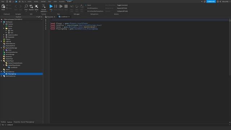This screenshot has width=231, height=130.
Task: Click Expand All Folds action
Action: coord(122,8)
